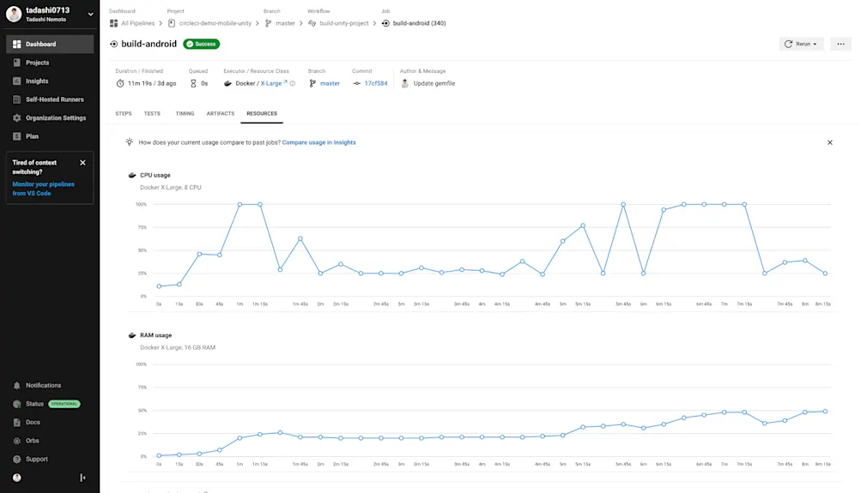
Task: Open 'Monitor your pipelines from VS Code' link
Action: (44, 189)
